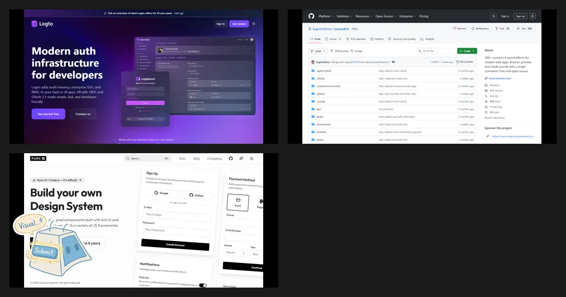566x297 pixels.
Task: Select the Card payment method option
Action: pos(238,202)
